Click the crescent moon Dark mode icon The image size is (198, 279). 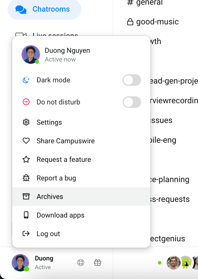click(x=26, y=80)
